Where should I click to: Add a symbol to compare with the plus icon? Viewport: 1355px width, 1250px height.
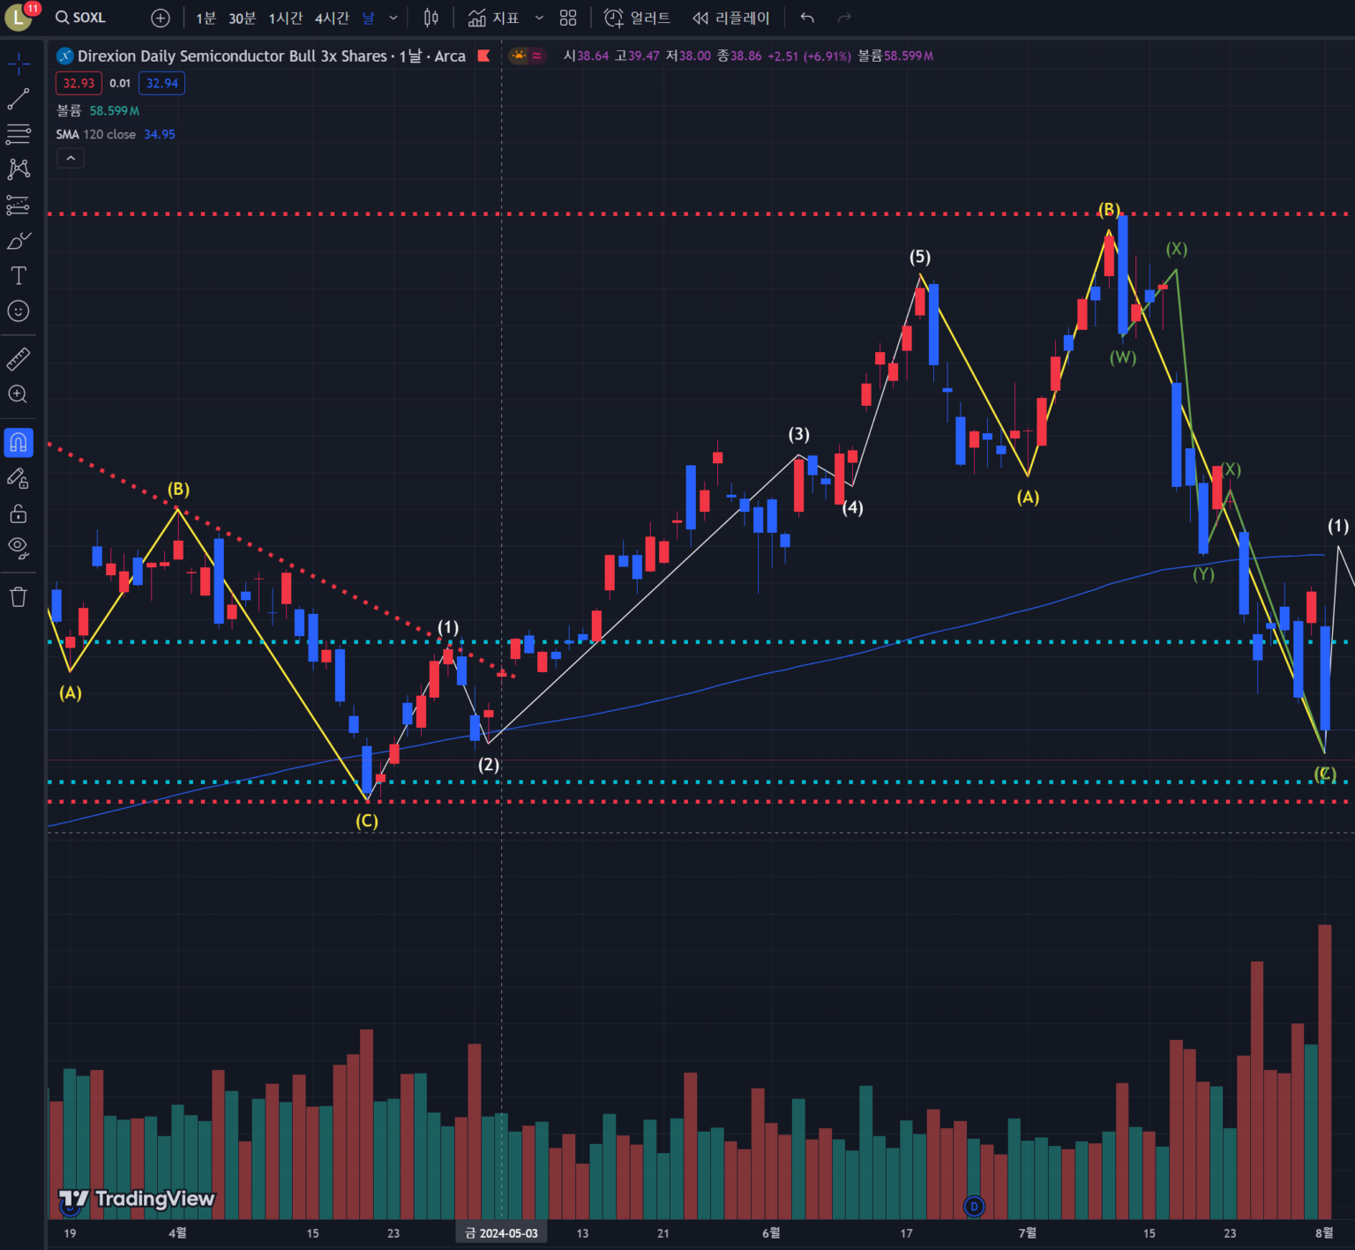click(160, 18)
